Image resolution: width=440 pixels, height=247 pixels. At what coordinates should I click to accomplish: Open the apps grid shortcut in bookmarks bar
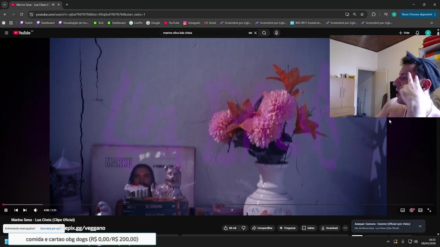pyautogui.click(x=11, y=23)
